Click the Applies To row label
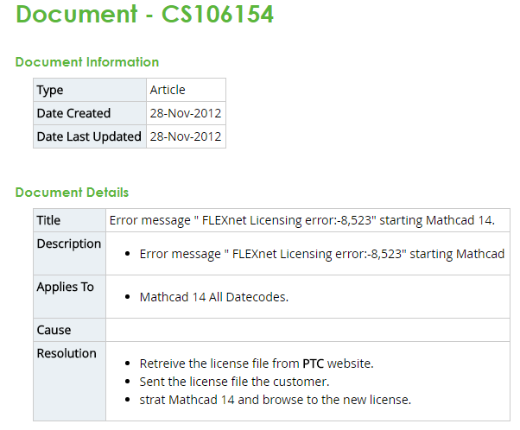Viewport: 520px width, 430px height. (65, 288)
